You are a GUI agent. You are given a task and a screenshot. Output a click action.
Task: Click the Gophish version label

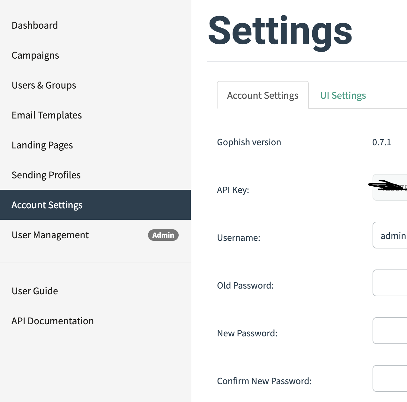(249, 142)
